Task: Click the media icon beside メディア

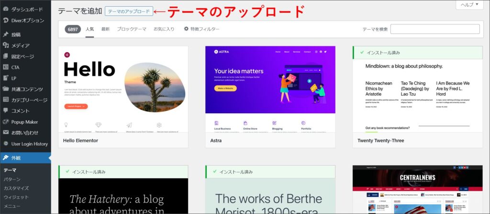Action: pyautogui.click(x=6, y=45)
